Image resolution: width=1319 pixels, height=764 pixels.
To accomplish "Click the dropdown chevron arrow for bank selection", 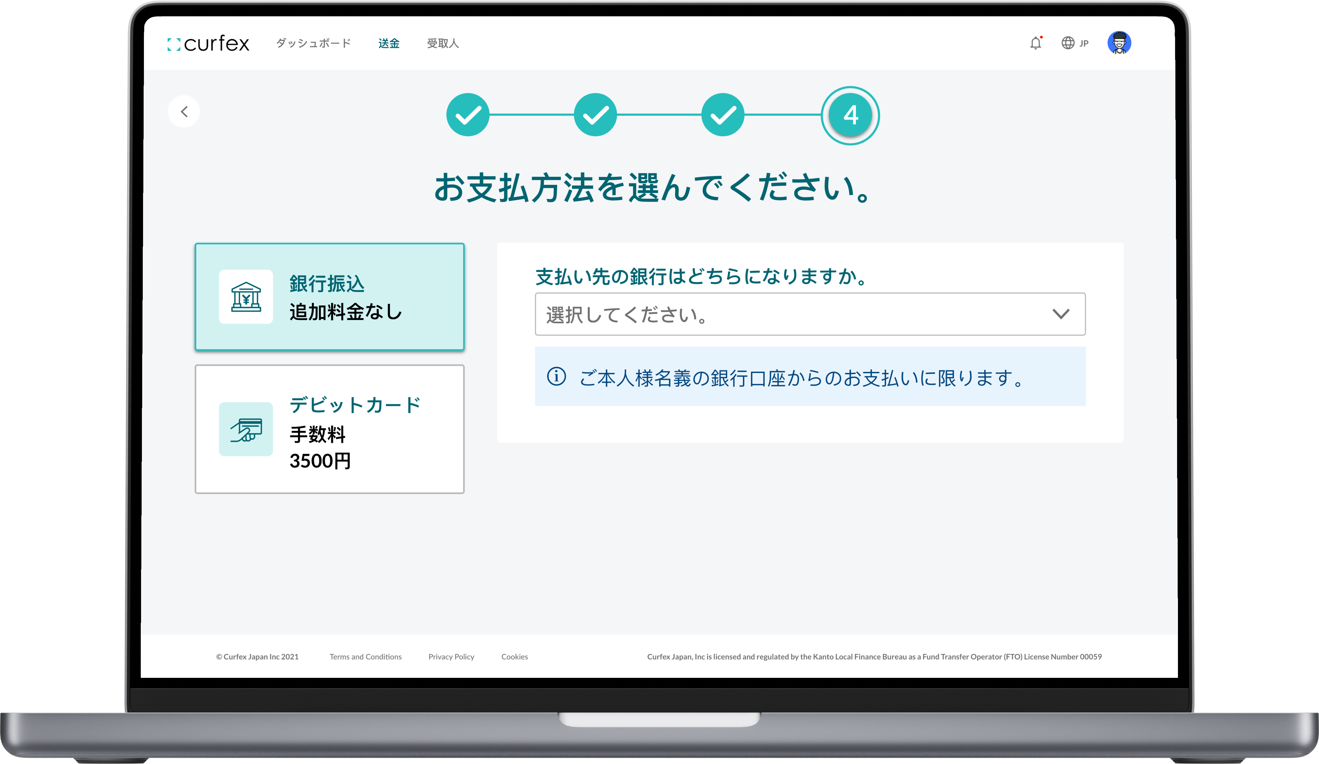I will (1061, 314).
